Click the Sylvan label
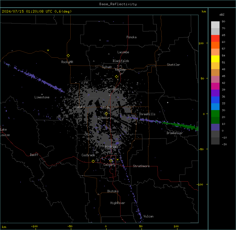This screenshot has height=230, width=236. click(x=107, y=67)
